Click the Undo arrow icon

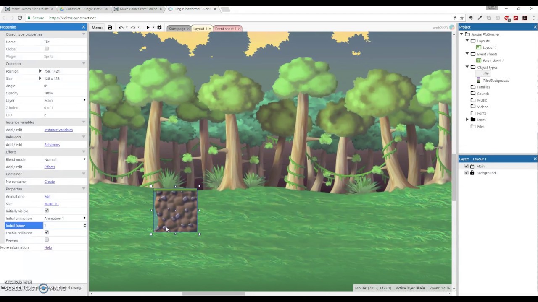pos(121,28)
